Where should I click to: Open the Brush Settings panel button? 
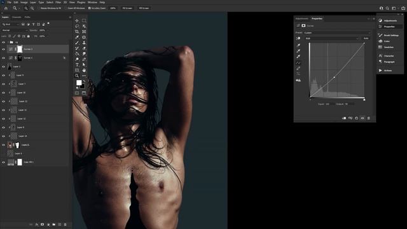tap(389, 35)
